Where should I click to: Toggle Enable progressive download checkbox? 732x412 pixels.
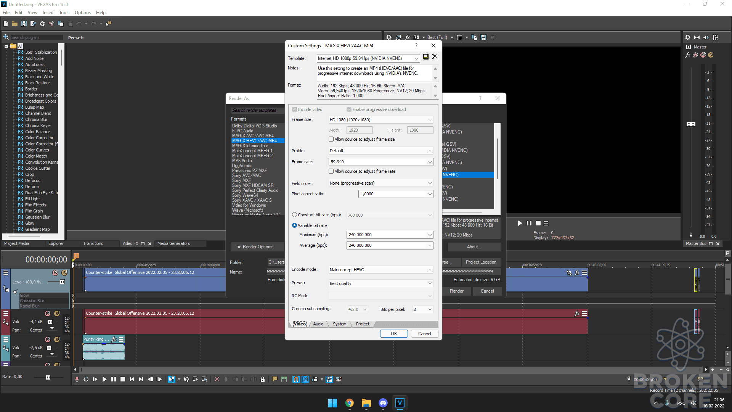point(349,109)
